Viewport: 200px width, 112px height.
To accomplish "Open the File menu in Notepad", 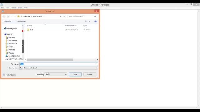I will coord(2,8).
